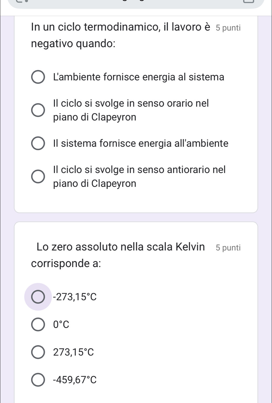Select the 0°C radio button

[x=38, y=325]
